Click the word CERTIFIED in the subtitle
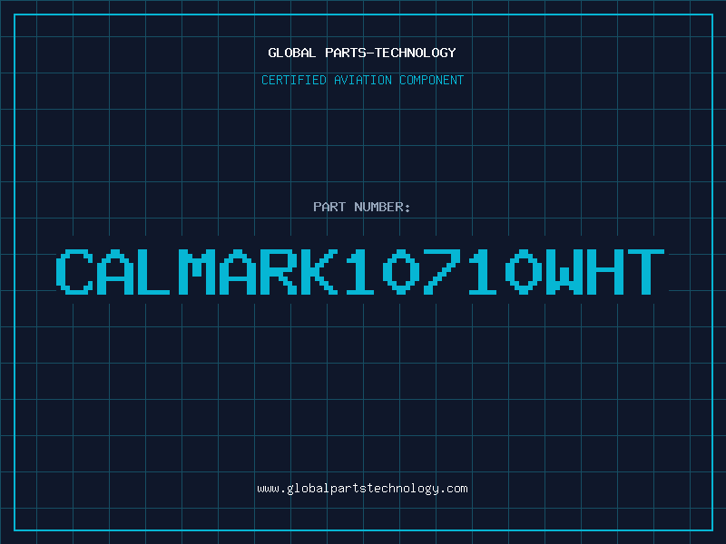The width and height of the screenshot is (726, 544). click(x=294, y=80)
